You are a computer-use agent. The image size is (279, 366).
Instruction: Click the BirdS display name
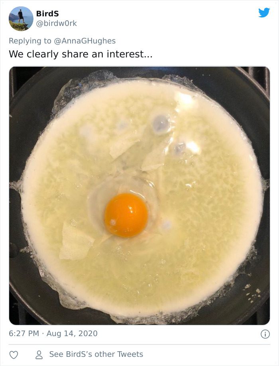(x=47, y=14)
